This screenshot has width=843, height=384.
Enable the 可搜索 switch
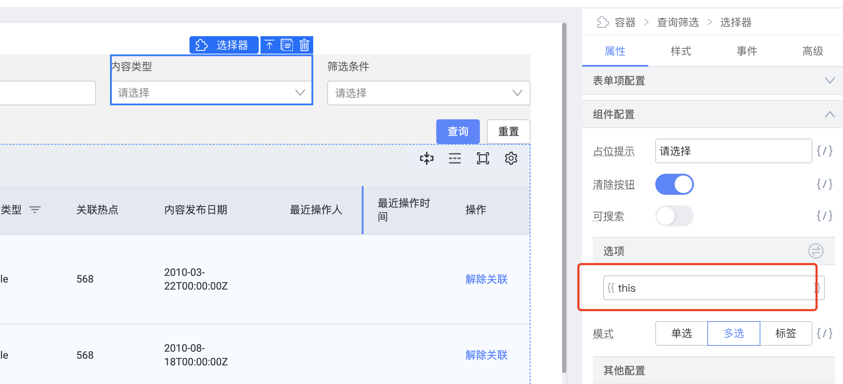click(674, 216)
